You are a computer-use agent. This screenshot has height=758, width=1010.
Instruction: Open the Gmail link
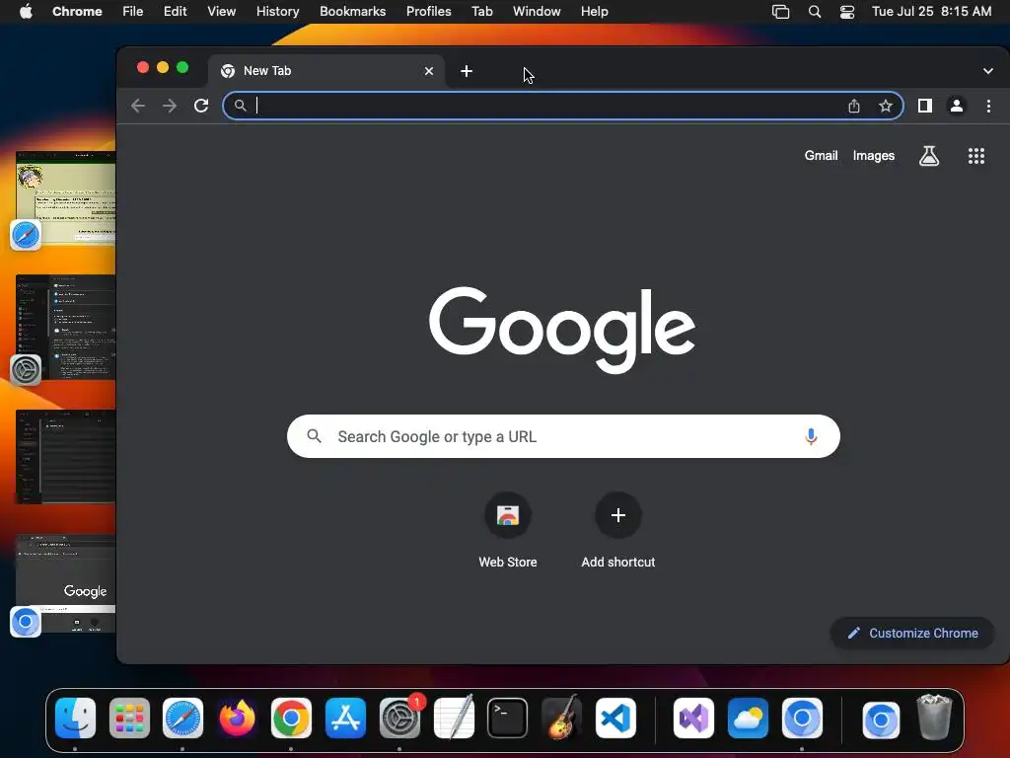coord(822,156)
